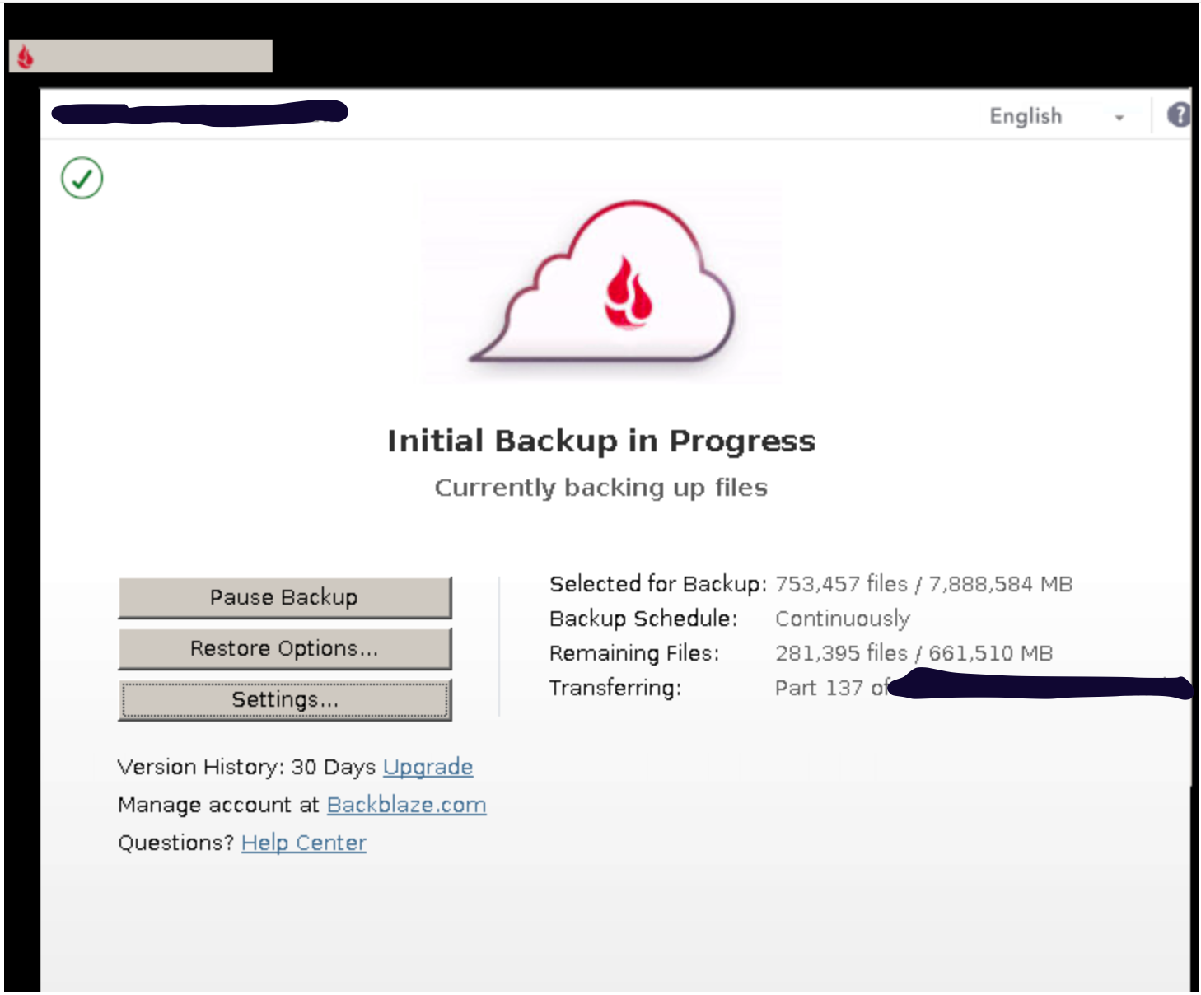Image resolution: width=1201 pixels, height=995 pixels.
Task: Click the 'Continuously' schedule value
Action: point(843,619)
